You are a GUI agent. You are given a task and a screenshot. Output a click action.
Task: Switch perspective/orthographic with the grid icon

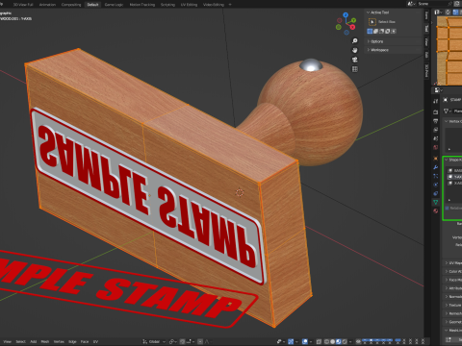pos(355,69)
